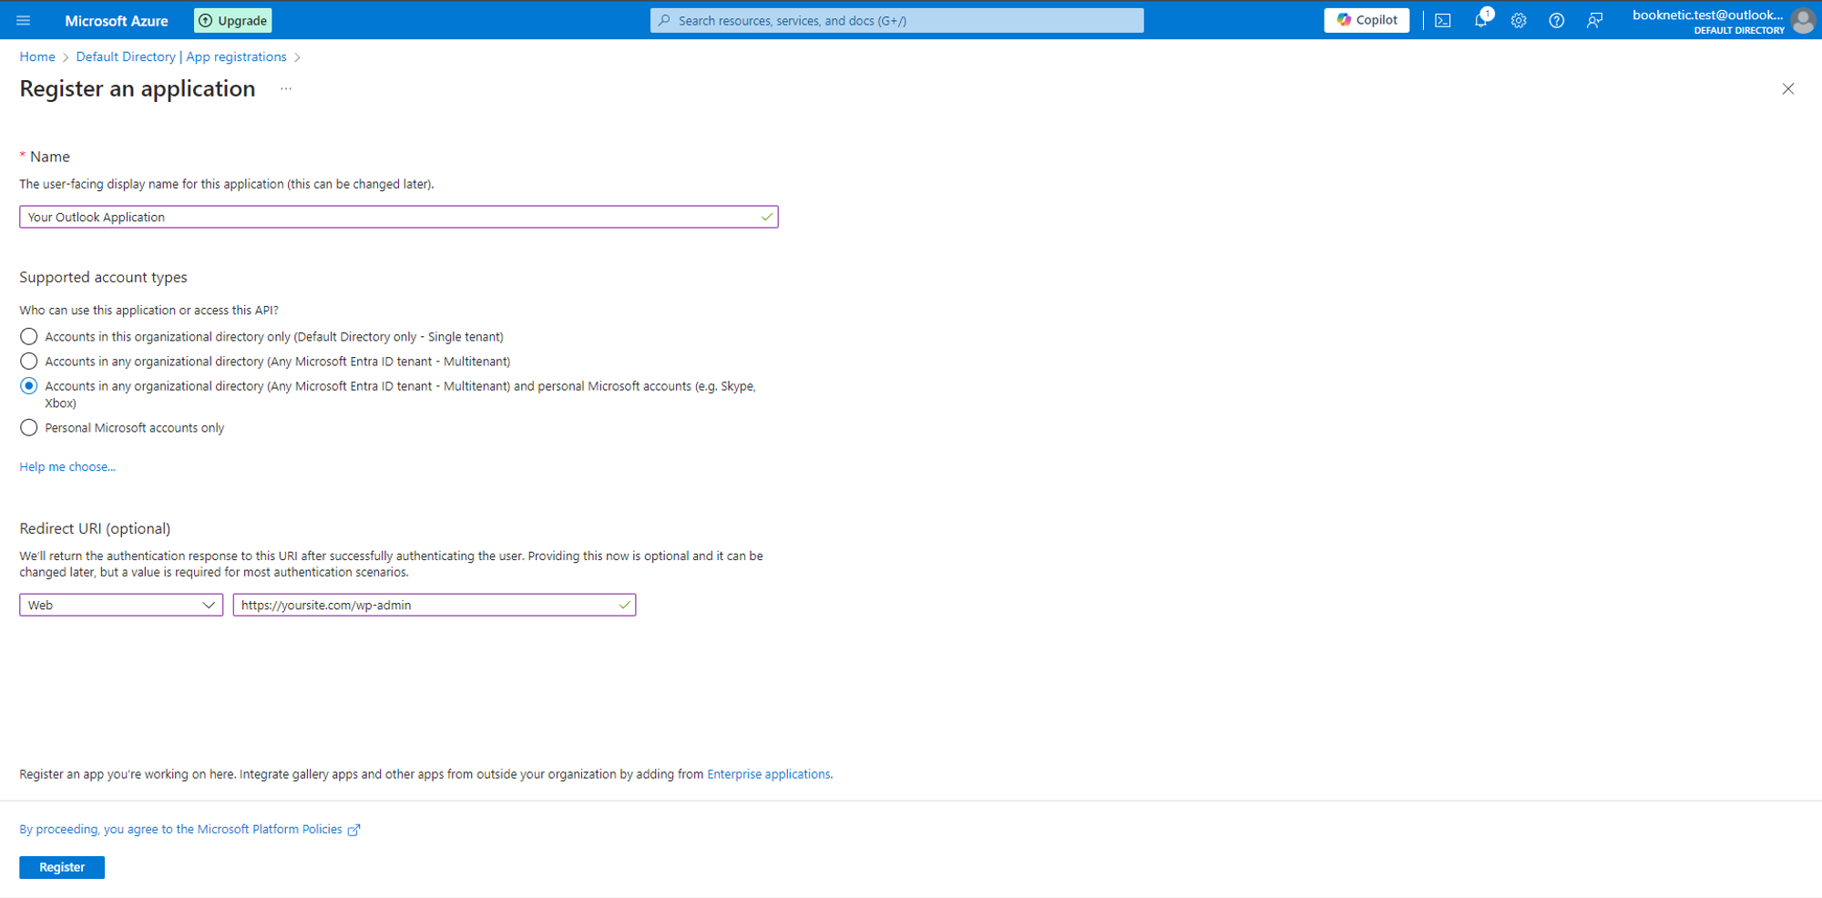Open the Azure portal hamburger menu
Viewport: 1822px width, 898px height.
[x=24, y=20]
